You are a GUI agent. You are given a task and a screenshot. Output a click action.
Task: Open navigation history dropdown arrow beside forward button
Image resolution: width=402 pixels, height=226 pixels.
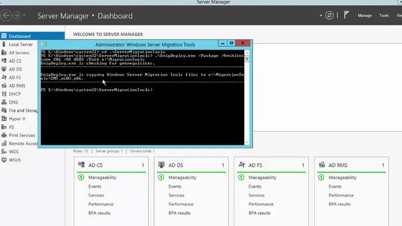(24, 15)
